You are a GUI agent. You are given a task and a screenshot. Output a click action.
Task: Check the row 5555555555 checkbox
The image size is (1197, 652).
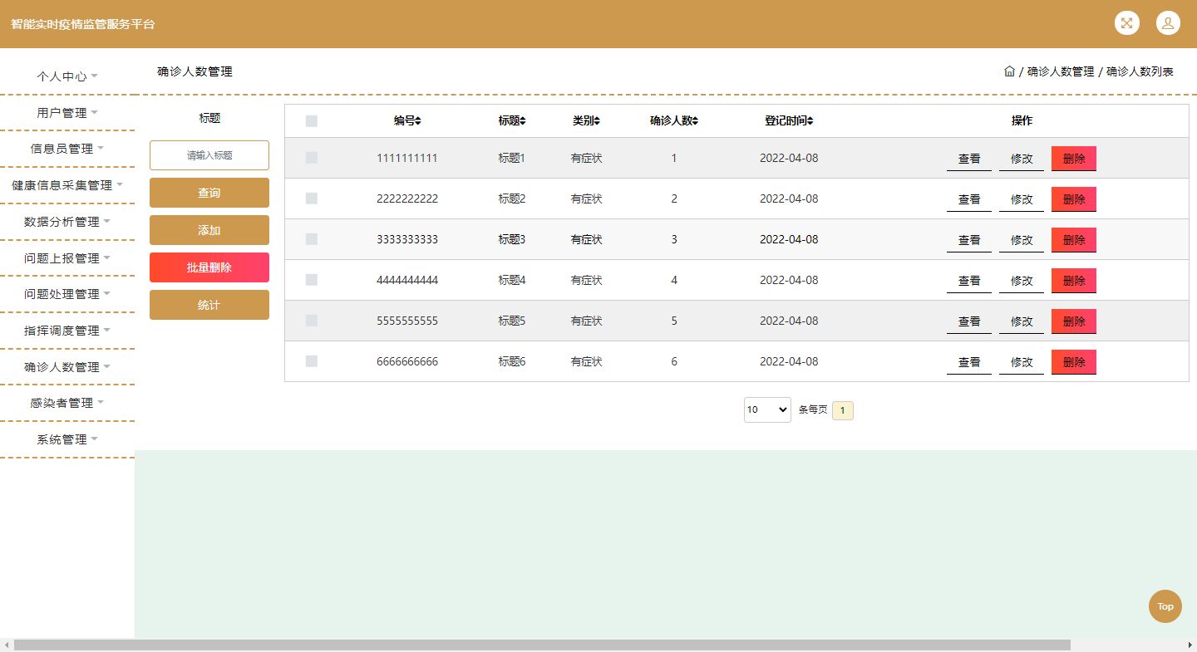[312, 321]
